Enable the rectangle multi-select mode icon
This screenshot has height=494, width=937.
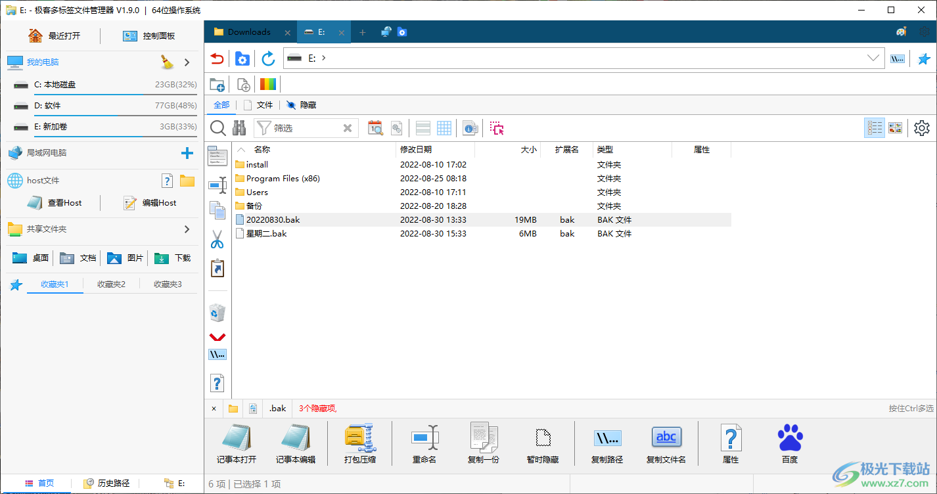[x=497, y=128]
